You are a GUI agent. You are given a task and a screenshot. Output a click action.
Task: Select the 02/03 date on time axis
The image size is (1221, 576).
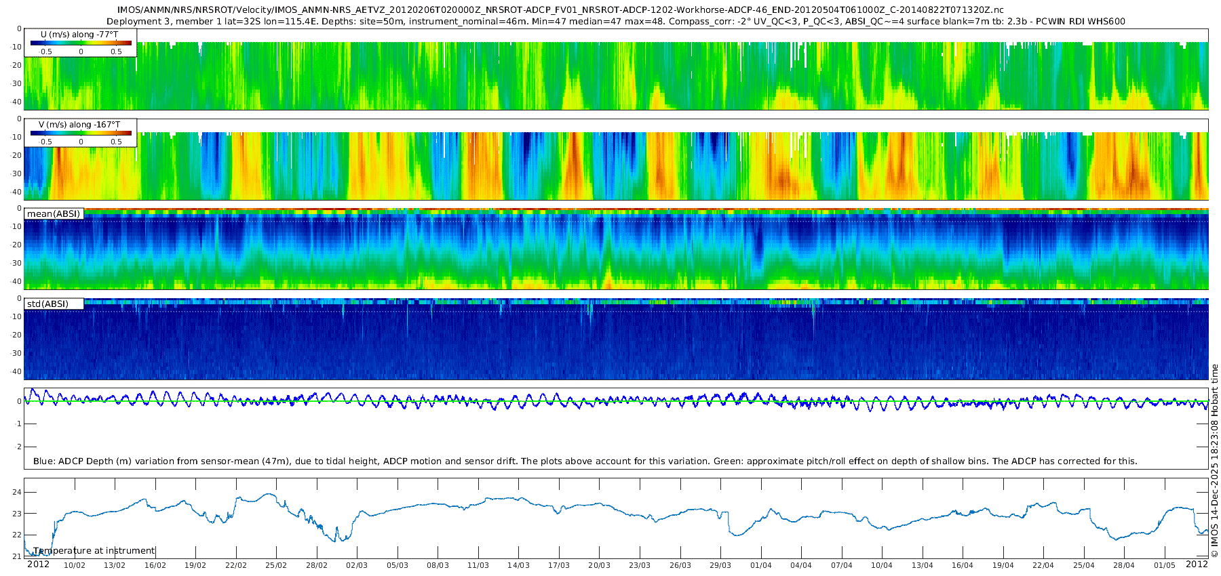coord(357,565)
